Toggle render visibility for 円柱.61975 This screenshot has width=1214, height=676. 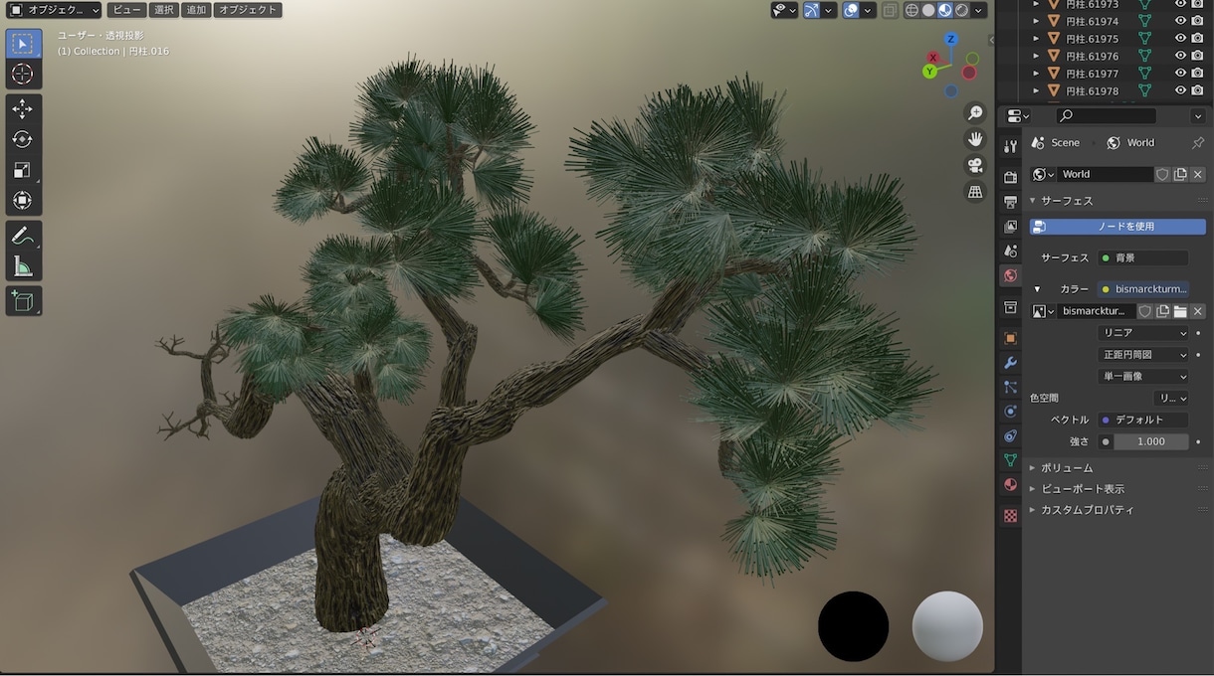click(x=1197, y=39)
